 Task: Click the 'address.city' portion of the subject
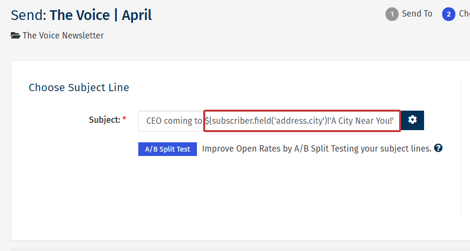(299, 121)
